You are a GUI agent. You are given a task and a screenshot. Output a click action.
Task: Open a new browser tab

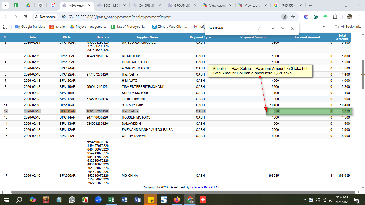[x=310, y=5]
